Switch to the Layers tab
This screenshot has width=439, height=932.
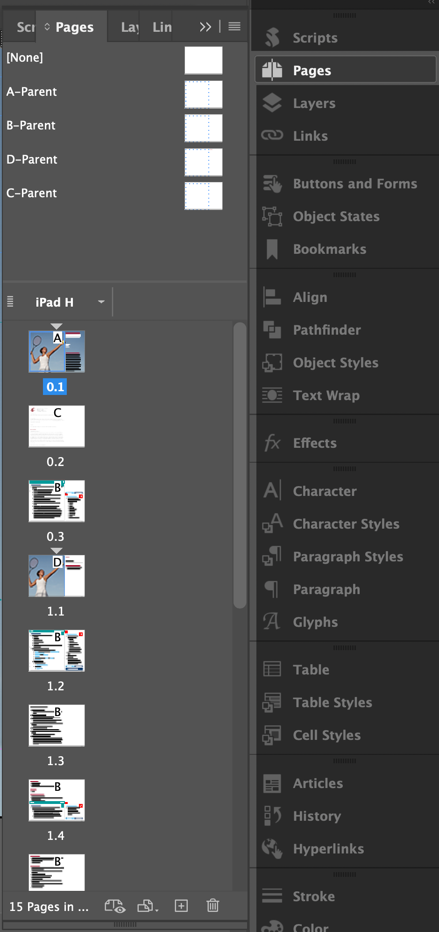(129, 27)
